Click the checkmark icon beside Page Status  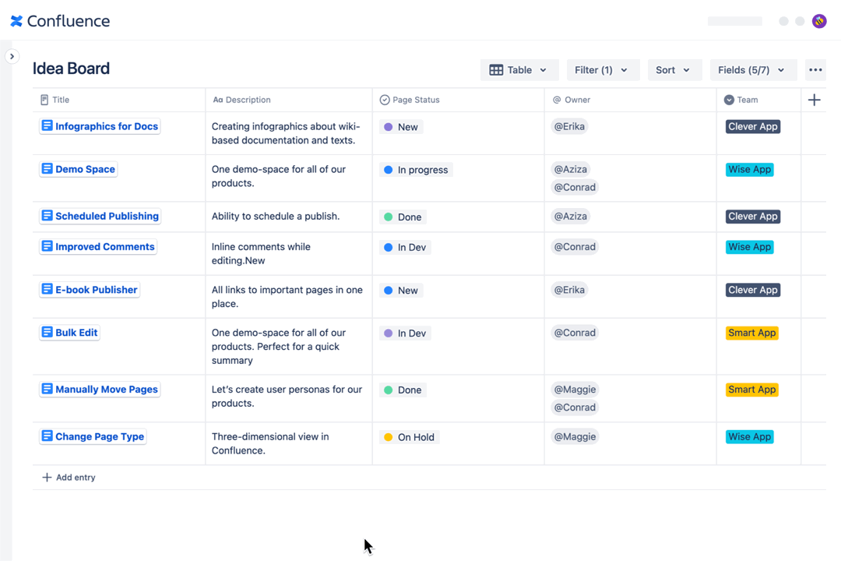coord(385,100)
